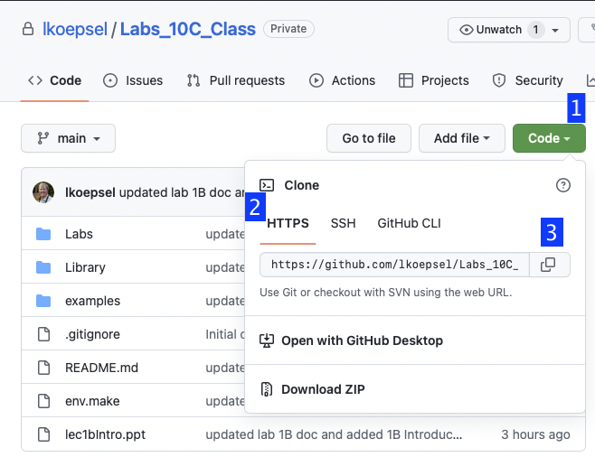Image resolution: width=595 pixels, height=457 pixels.
Task: Open the Issues tab
Action: pos(133,80)
